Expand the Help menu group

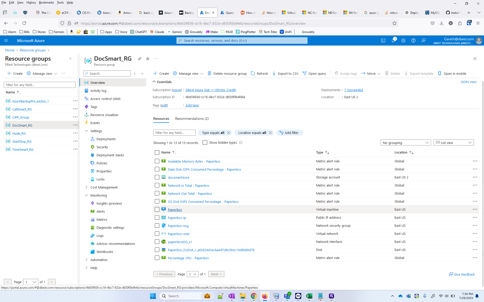(x=86, y=268)
